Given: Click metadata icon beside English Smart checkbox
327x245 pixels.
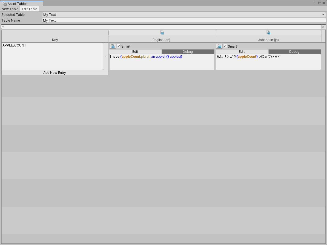Looking at the screenshot, I should pyautogui.click(x=113, y=46).
